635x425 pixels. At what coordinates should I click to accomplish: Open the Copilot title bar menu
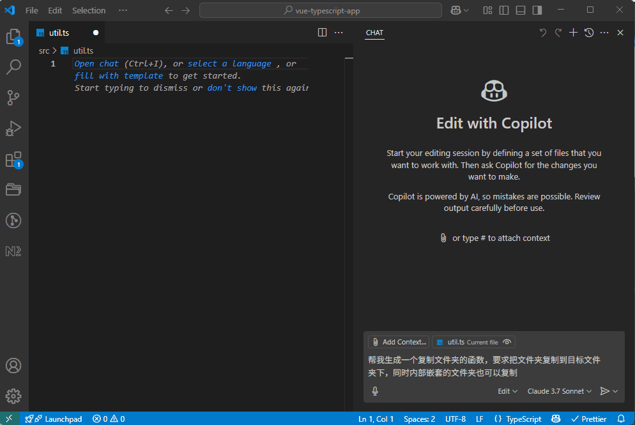pos(460,10)
